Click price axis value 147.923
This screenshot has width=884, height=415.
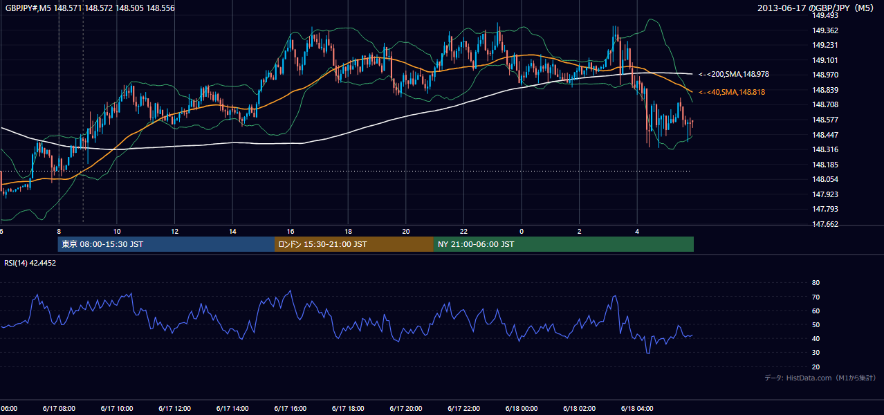[825, 194]
